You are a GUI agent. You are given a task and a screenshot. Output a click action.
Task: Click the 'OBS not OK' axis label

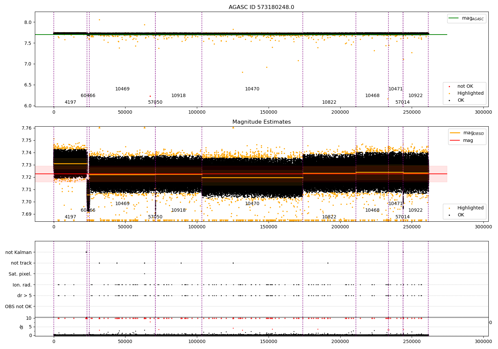click(x=19, y=306)
